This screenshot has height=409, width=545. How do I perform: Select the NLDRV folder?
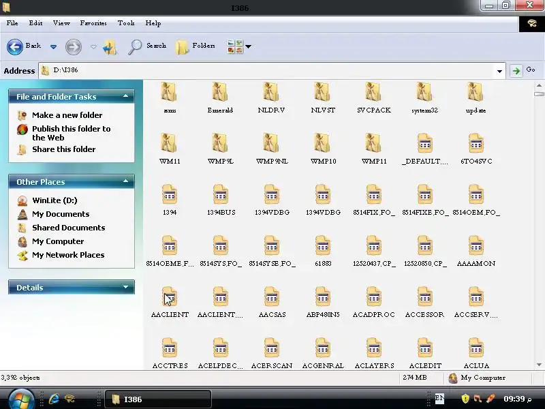coord(271,97)
